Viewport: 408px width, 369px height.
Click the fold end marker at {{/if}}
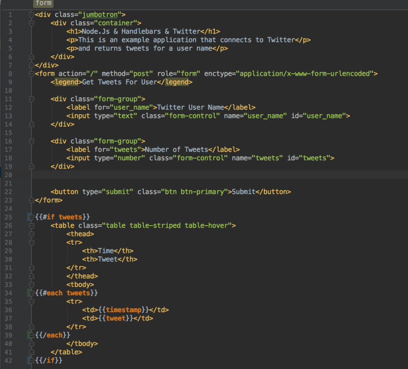pyautogui.click(x=31, y=360)
